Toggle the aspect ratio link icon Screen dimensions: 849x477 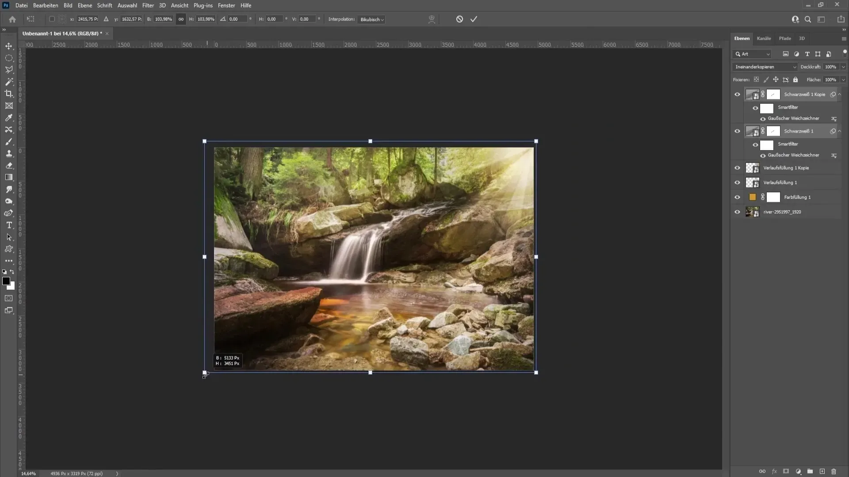(x=181, y=19)
